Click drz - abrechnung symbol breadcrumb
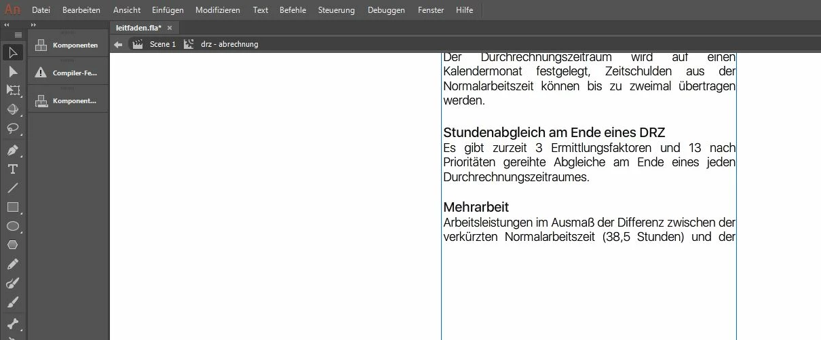Viewport: 821px width, 340px height. pos(229,44)
